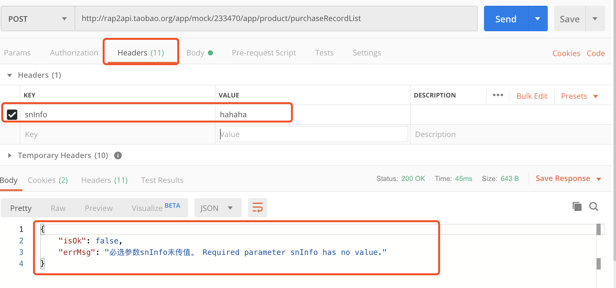Open the POST method dropdown
Image resolution: width=616 pixels, height=288 pixels.
click(38, 19)
